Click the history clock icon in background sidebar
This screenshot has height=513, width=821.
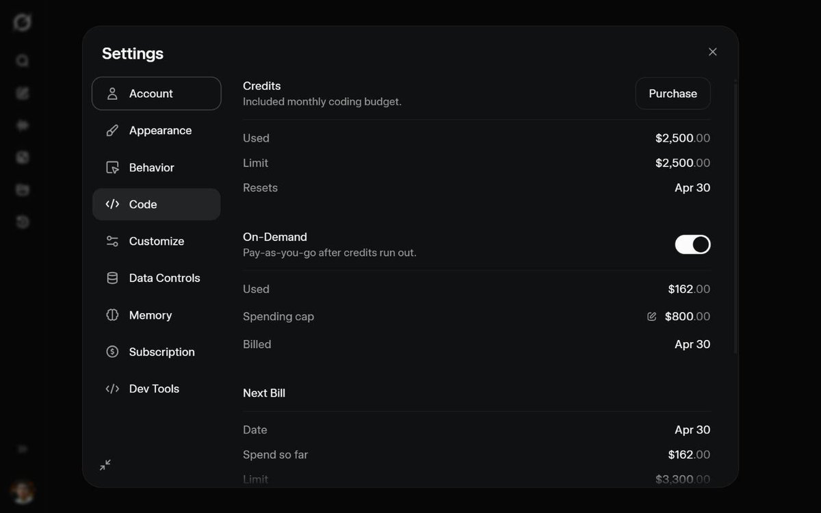point(23,222)
